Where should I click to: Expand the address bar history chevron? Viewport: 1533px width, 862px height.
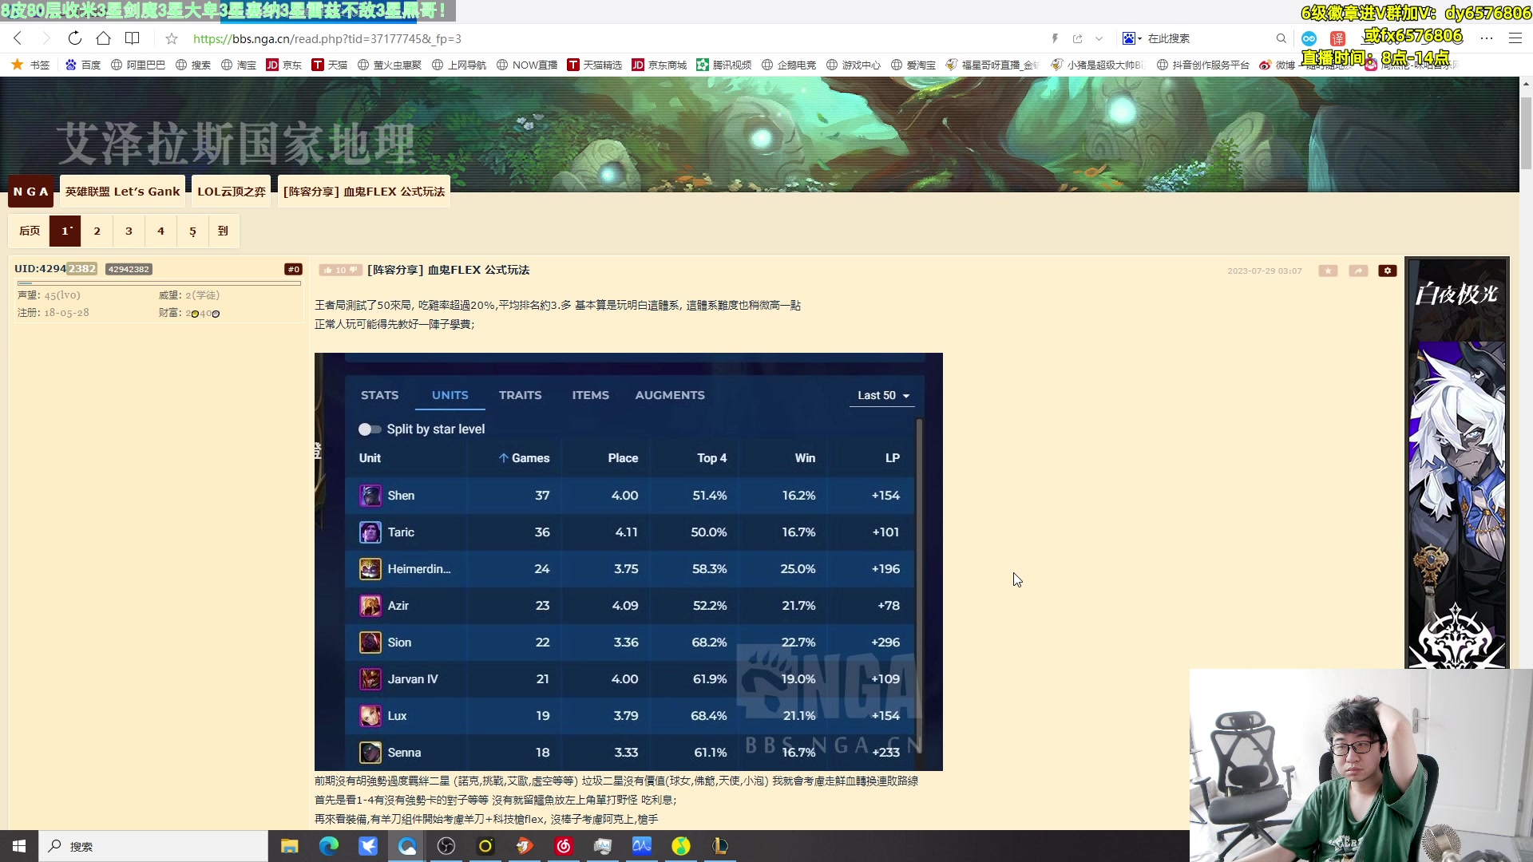[1099, 38]
